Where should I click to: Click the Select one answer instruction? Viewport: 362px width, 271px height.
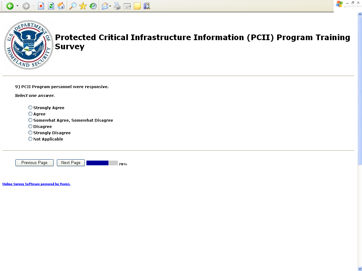click(x=35, y=95)
